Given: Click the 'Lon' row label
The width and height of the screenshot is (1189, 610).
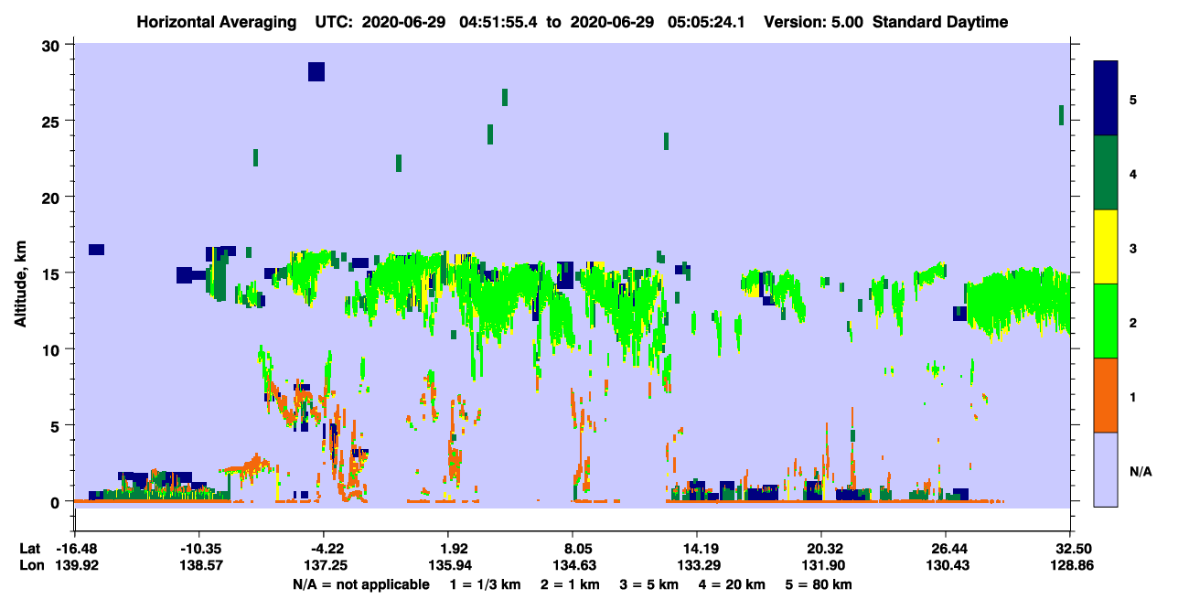Looking at the screenshot, I should click(x=31, y=566).
